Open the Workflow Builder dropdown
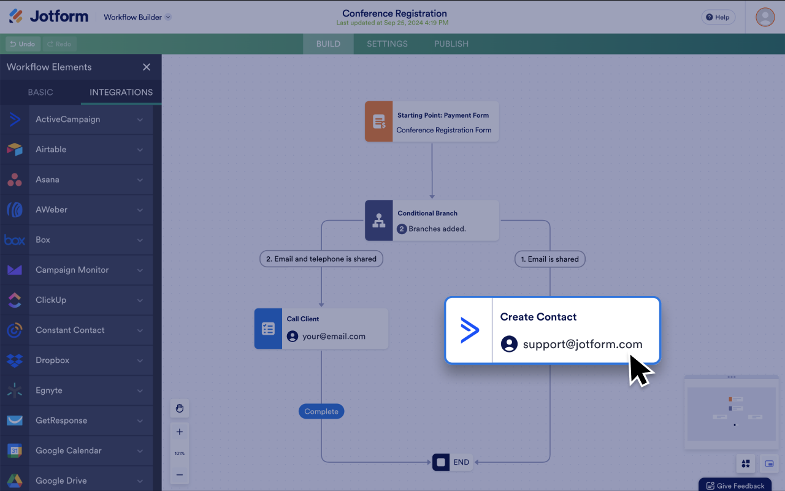785x491 pixels. pyautogui.click(x=137, y=17)
